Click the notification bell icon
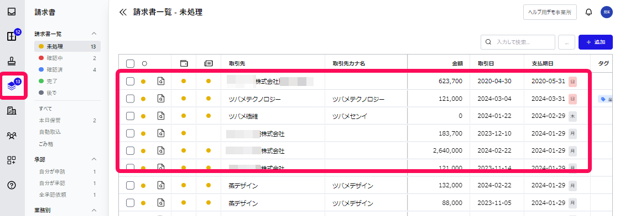The height and width of the screenshot is (216, 620). coord(589,12)
